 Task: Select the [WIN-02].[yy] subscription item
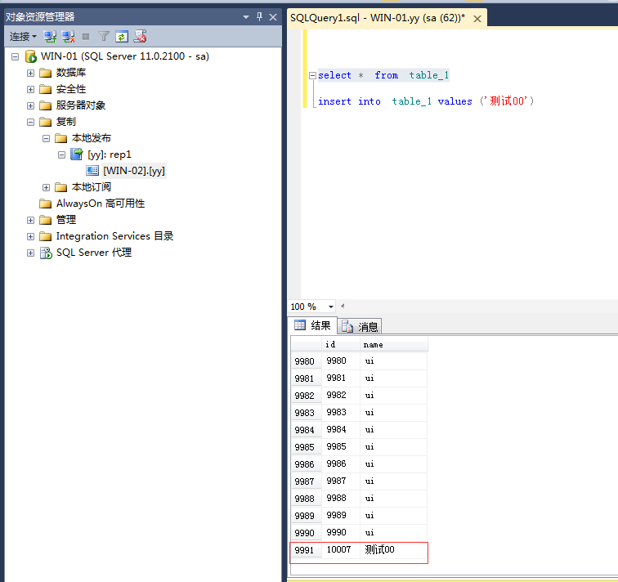[134, 171]
